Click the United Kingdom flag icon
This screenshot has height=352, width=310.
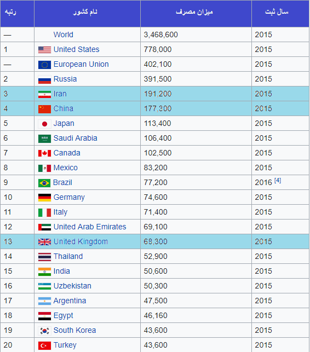point(44,242)
